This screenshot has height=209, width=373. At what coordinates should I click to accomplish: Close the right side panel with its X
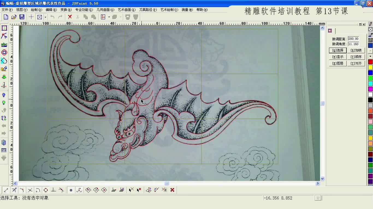pyautogui.click(x=364, y=24)
